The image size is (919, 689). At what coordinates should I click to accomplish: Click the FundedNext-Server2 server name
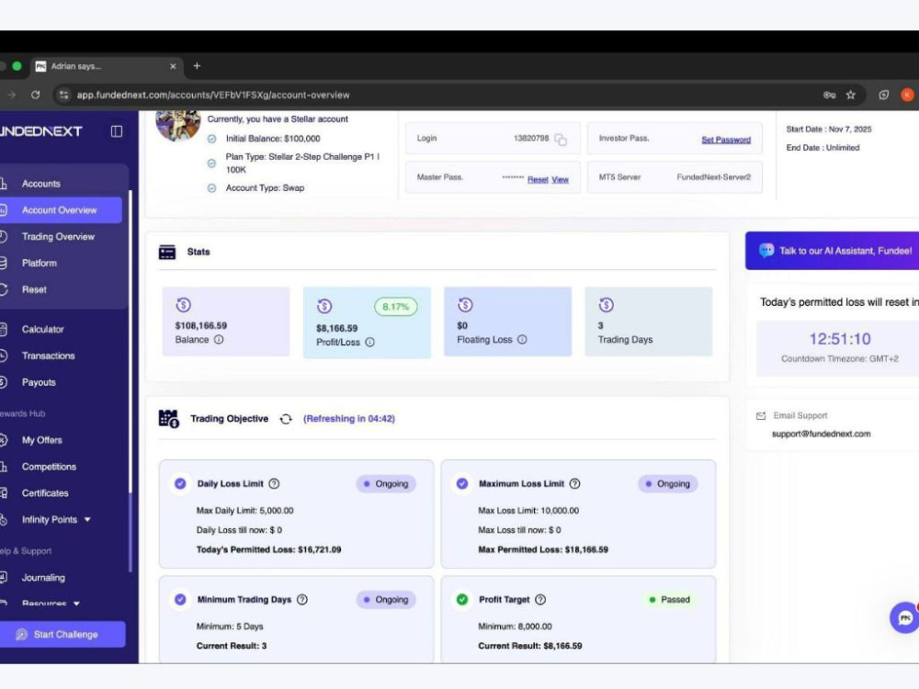713,177
